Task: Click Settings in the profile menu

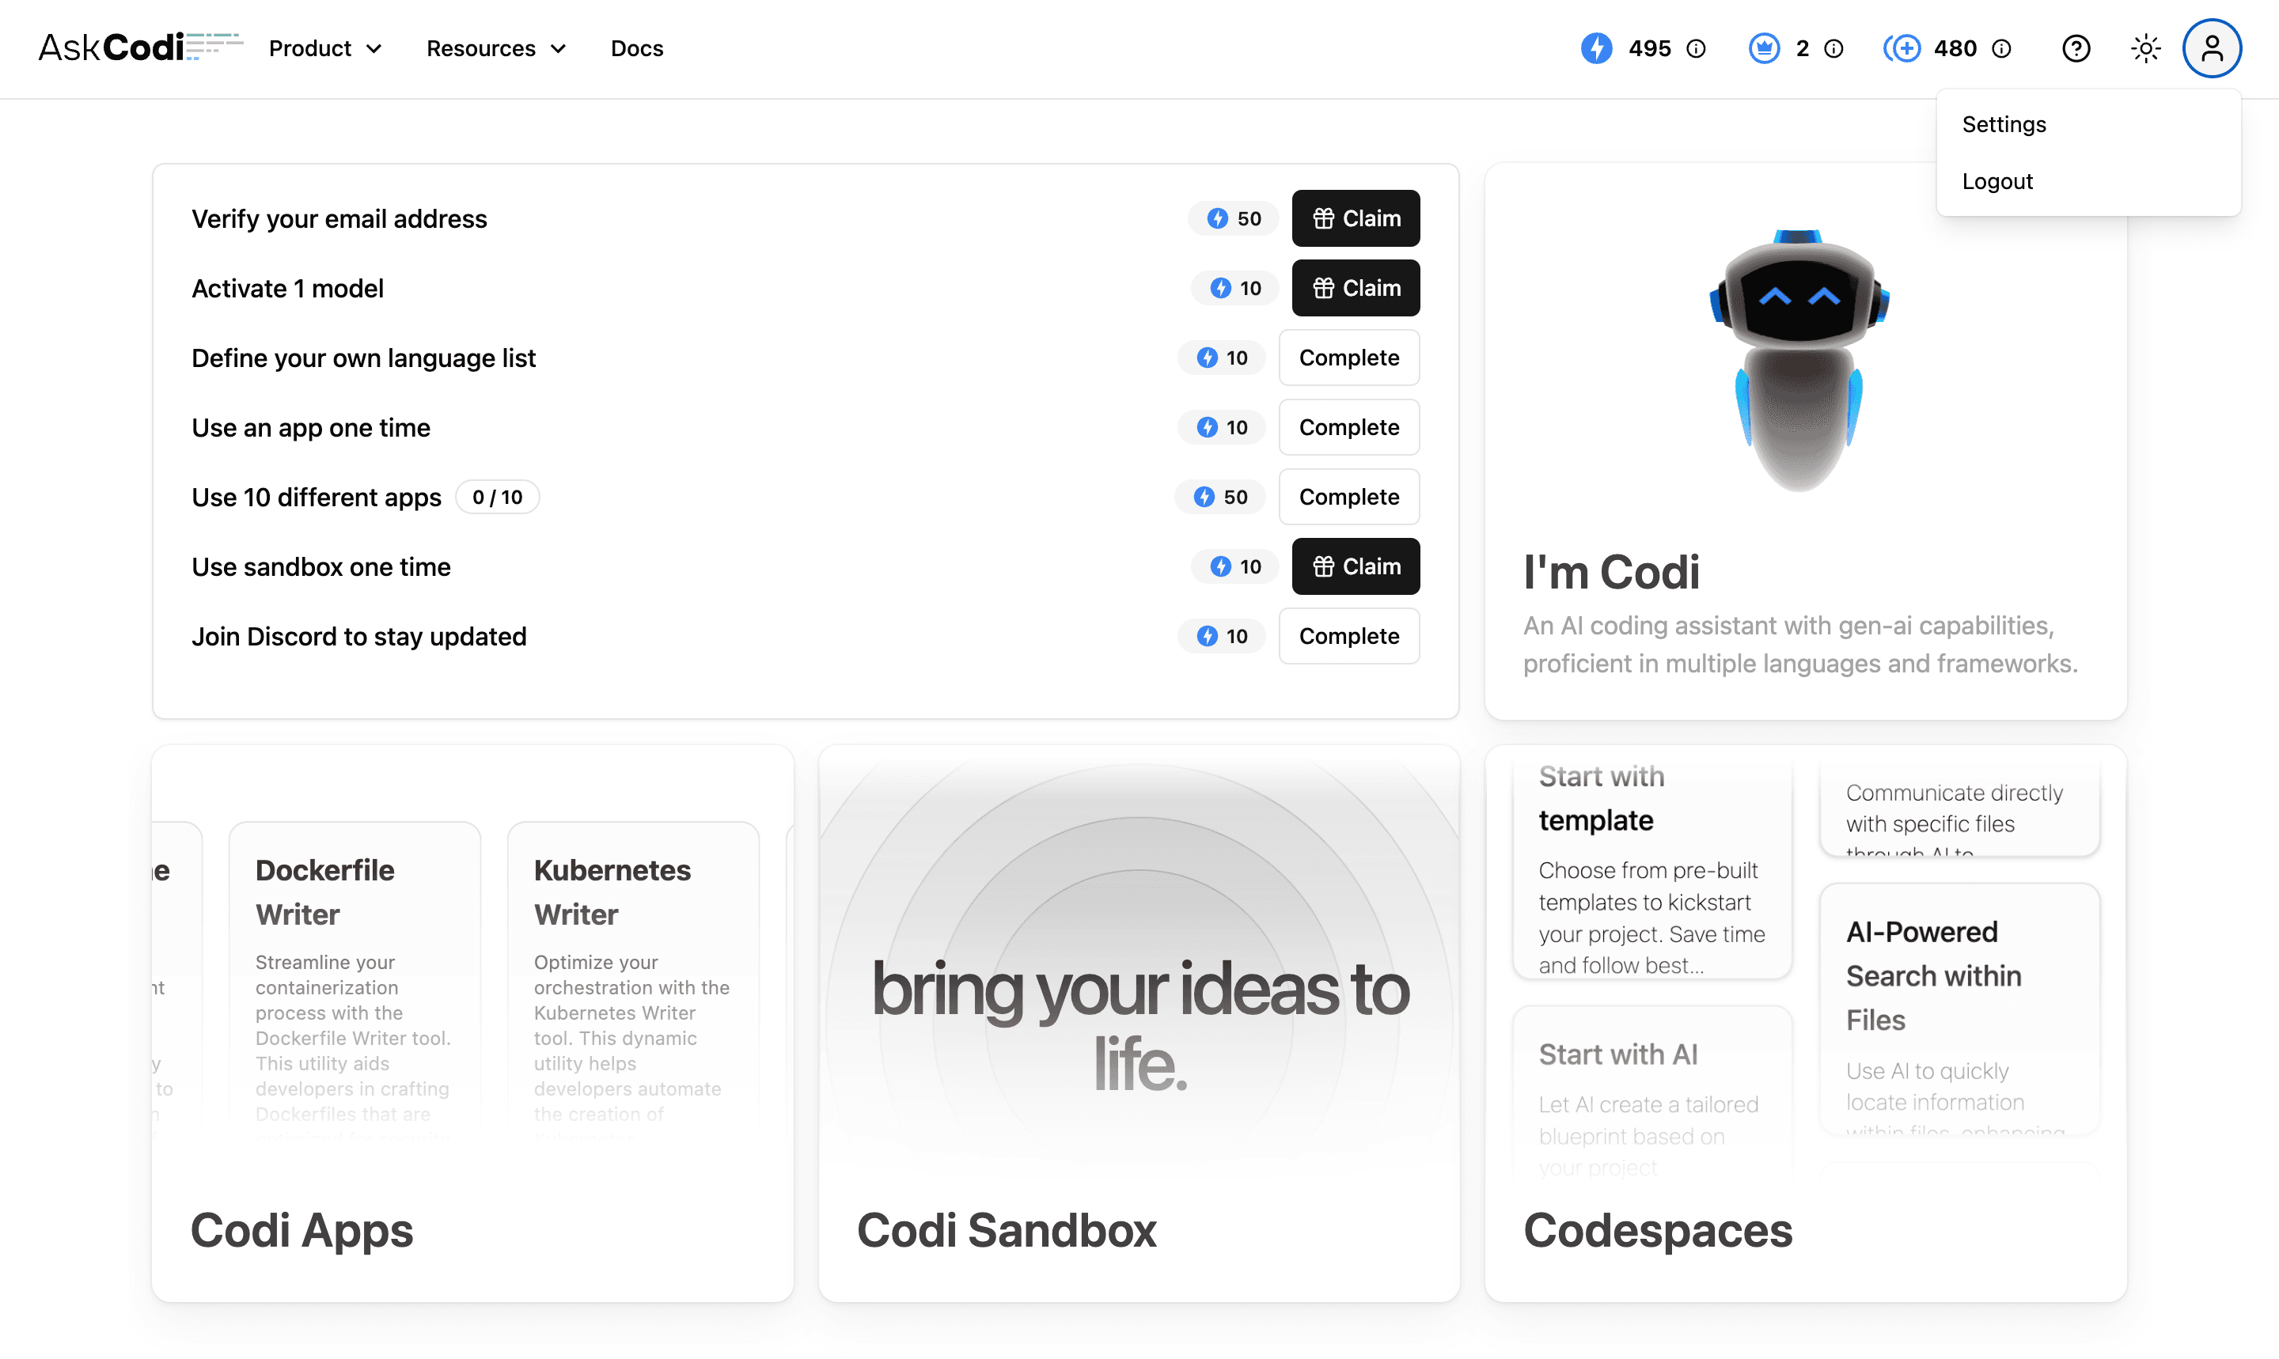Action: pos(2004,123)
